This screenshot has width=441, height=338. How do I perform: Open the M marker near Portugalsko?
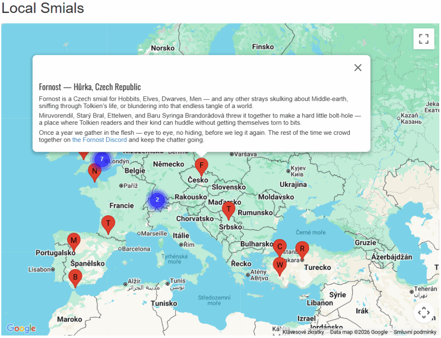[74, 241]
